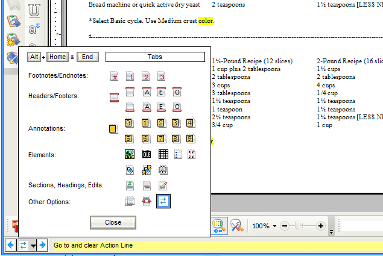This screenshot has width=383, height=256.
Task: Click the next blue arrow in status bar
Action: [x=44, y=245]
